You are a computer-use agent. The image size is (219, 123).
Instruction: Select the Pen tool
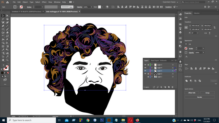pos(3,26)
